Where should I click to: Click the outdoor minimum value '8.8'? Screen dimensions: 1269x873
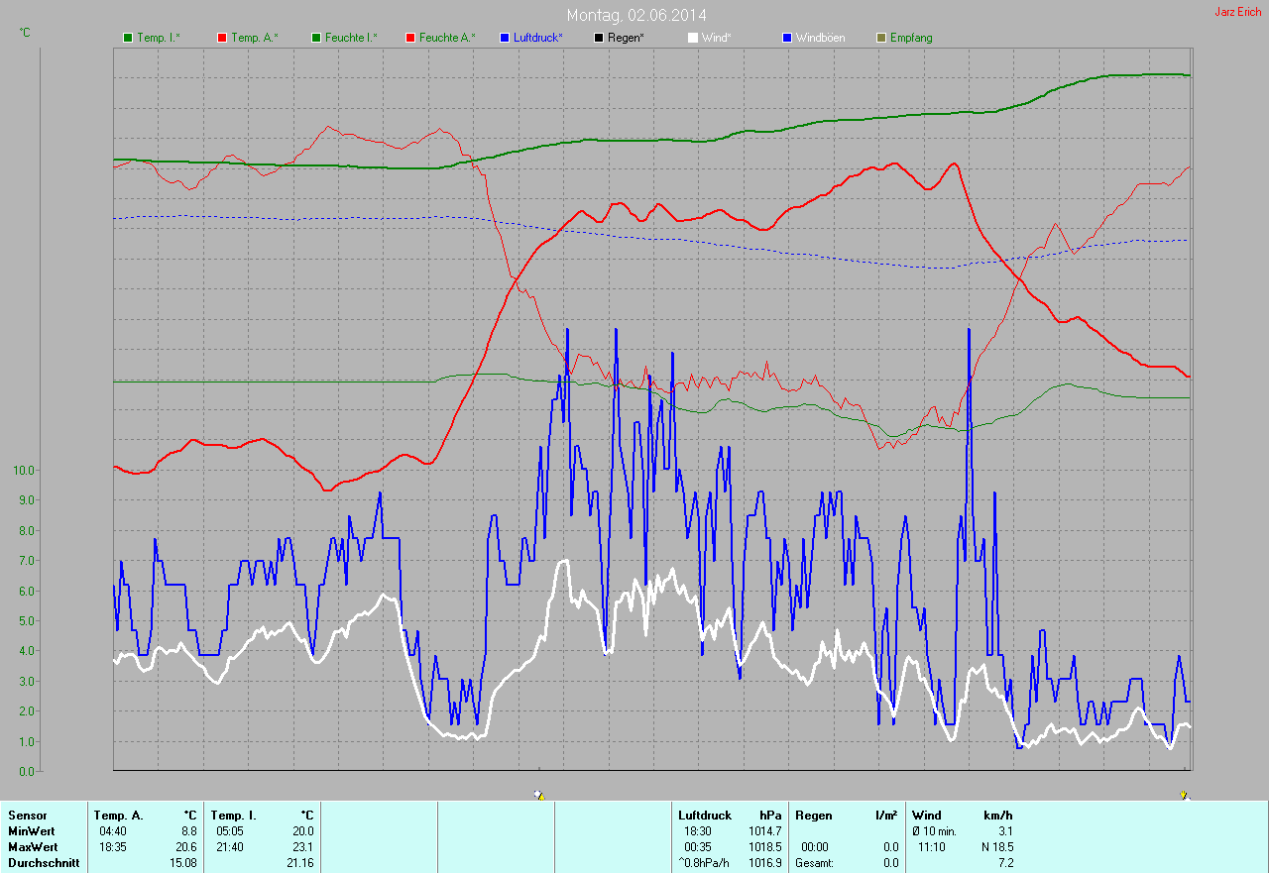tap(189, 831)
